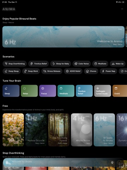Image resolution: width=127 pixels, height=170 pixels.
Task: Pick the Sleep for Baby scenario
Action: (61, 64)
